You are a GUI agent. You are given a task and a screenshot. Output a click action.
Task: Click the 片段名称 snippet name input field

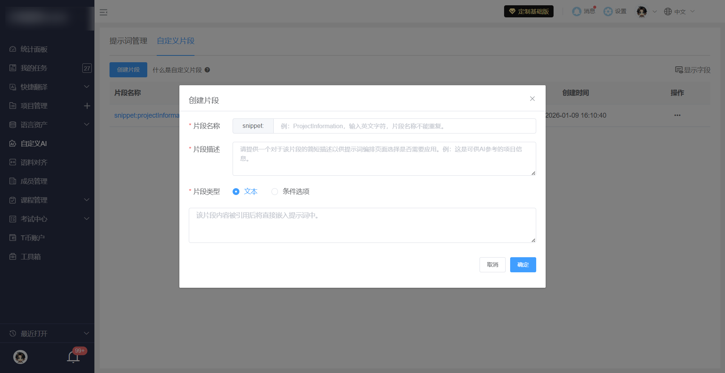[404, 126]
